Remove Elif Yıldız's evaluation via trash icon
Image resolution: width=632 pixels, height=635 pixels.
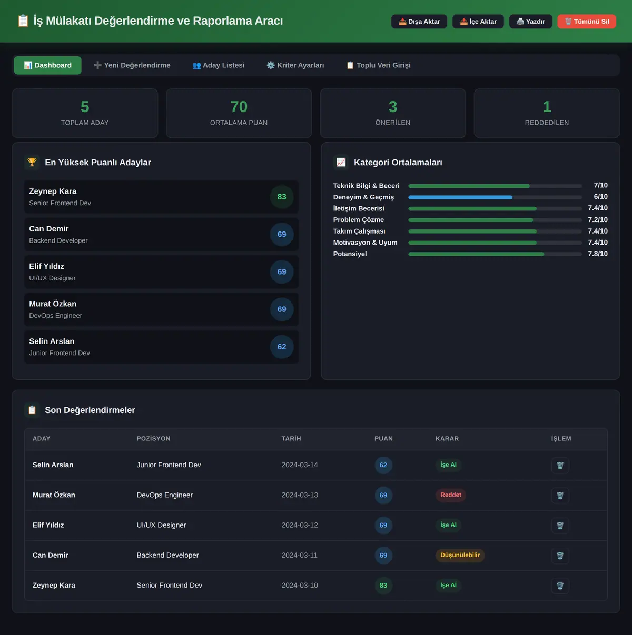(560, 525)
